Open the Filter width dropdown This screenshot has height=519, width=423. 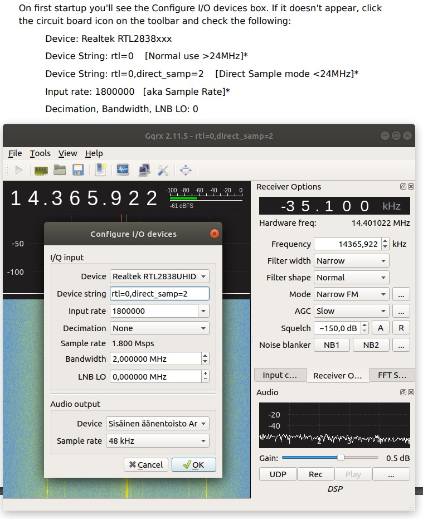pyautogui.click(x=352, y=261)
